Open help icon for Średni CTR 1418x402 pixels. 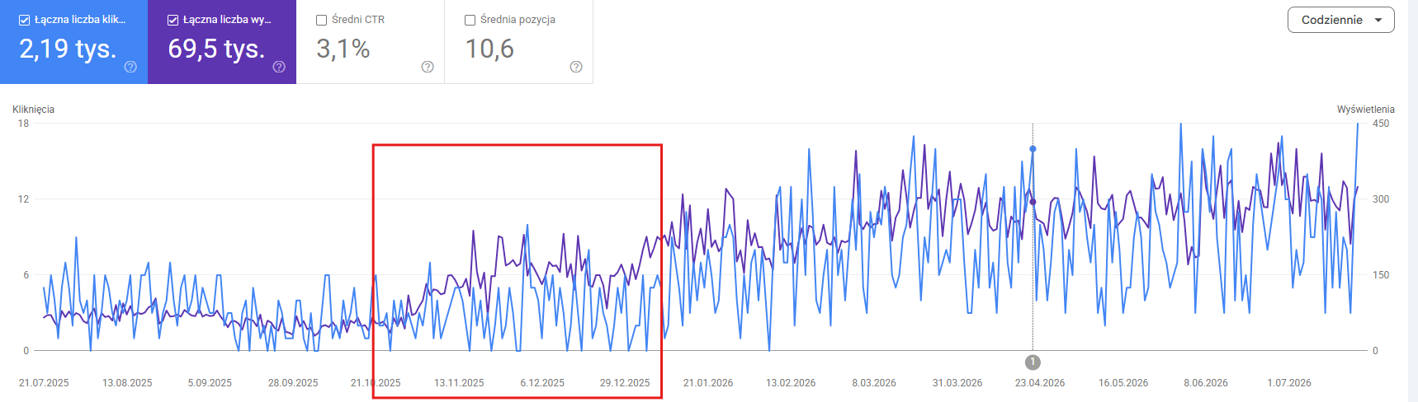[428, 67]
